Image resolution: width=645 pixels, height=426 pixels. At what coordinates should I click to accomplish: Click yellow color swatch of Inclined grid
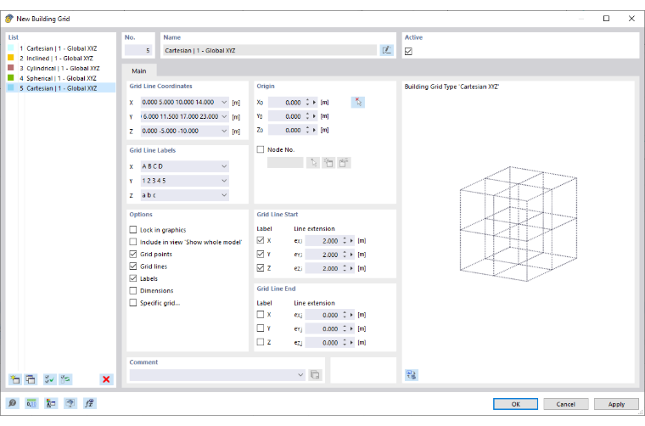(11, 58)
